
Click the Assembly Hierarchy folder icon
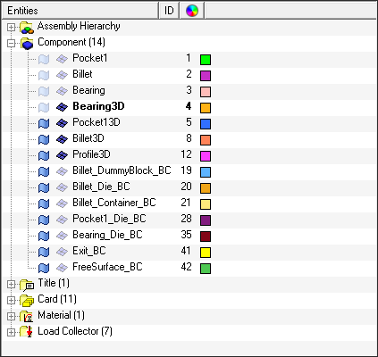click(27, 28)
